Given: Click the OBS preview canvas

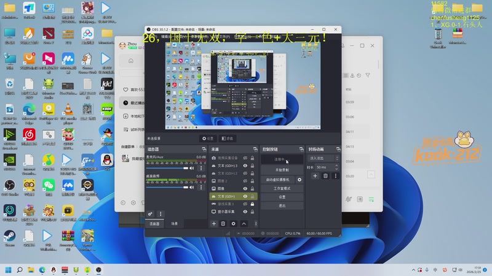Looking at the screenshot, I should [243, 86].
